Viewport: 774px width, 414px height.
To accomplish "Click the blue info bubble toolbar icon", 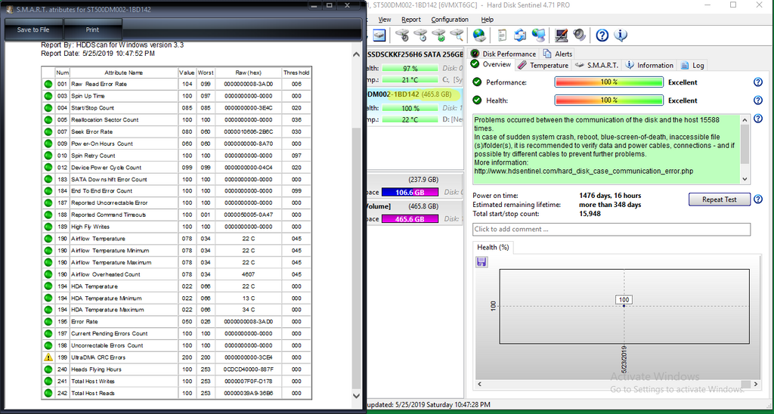I will [x=621, y=36].
